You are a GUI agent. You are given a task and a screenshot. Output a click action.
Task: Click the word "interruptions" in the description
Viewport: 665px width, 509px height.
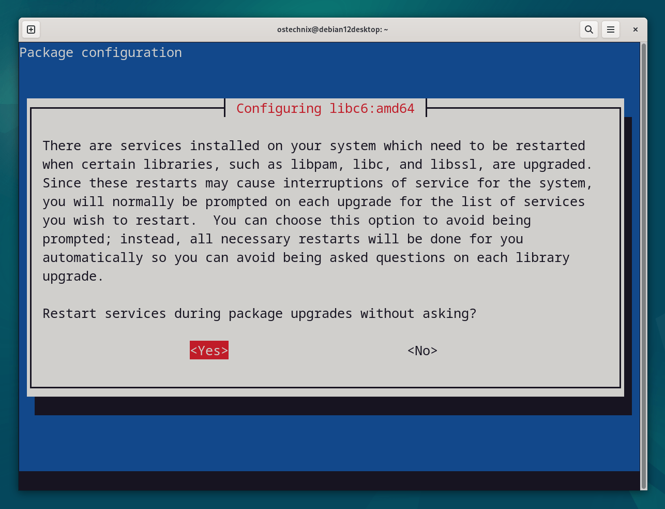click(x=333, y=183)
